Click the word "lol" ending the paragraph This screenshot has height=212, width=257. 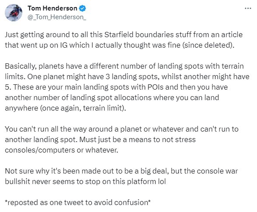pos(162,181)
